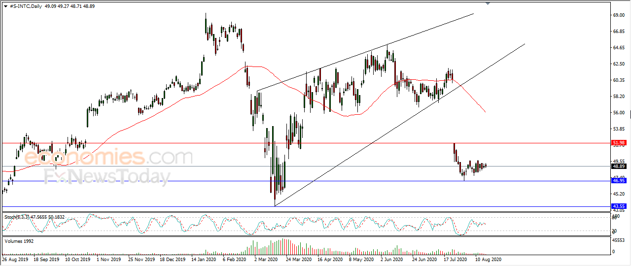
Task: Click the 24 Jun 2020 date label
Action: pos(424,259)
